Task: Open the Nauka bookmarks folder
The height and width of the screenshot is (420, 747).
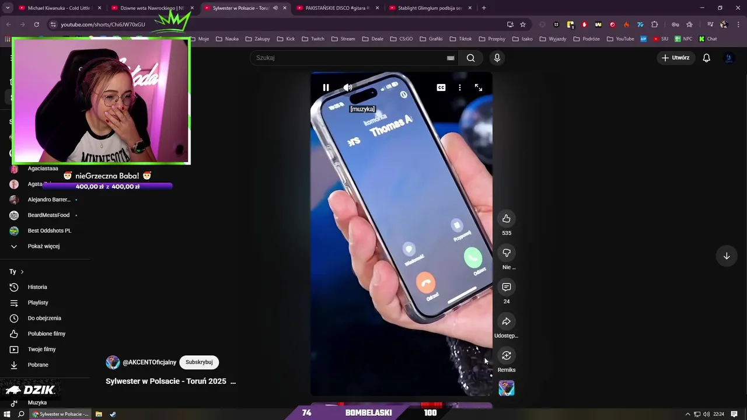Action: click(x=227, y=39)
